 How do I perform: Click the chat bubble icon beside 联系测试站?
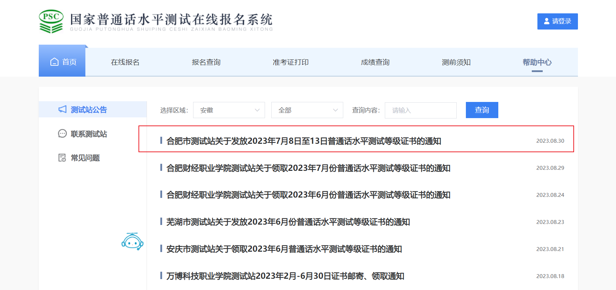tap(62, 134)
